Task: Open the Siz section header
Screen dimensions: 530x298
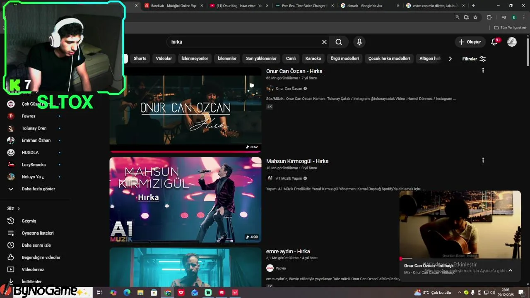Action: (x=14, y=209)
